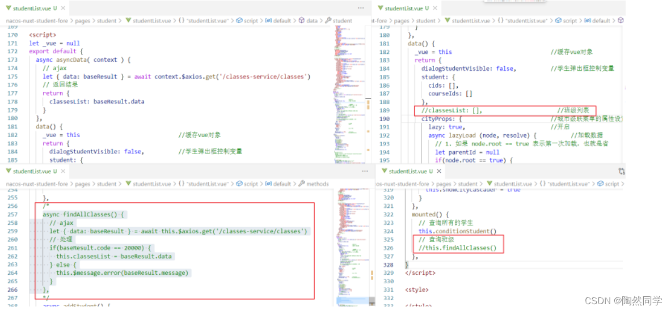
Task: Click 'courseIds: []' code line
Action: coord(450,93)
